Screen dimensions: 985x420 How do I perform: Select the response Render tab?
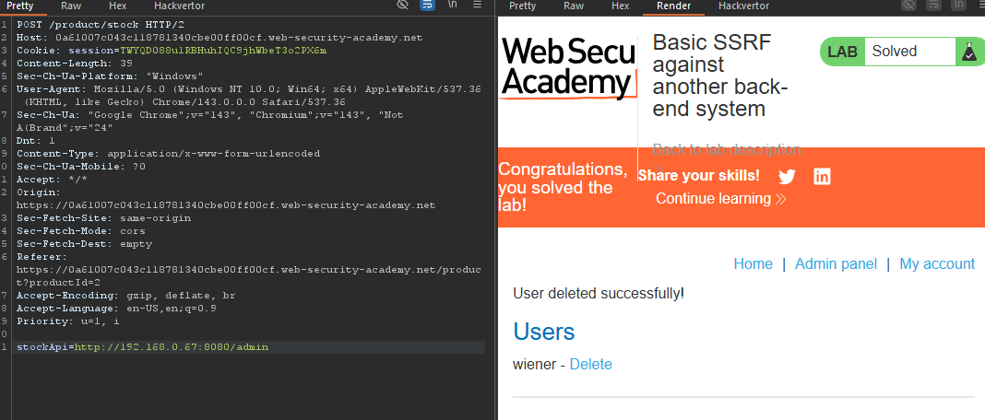(x=673, y=6)
